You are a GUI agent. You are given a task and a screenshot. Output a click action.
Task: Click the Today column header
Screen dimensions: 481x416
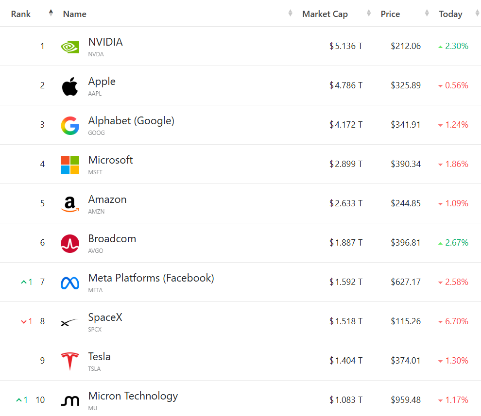tap(450, 14)
